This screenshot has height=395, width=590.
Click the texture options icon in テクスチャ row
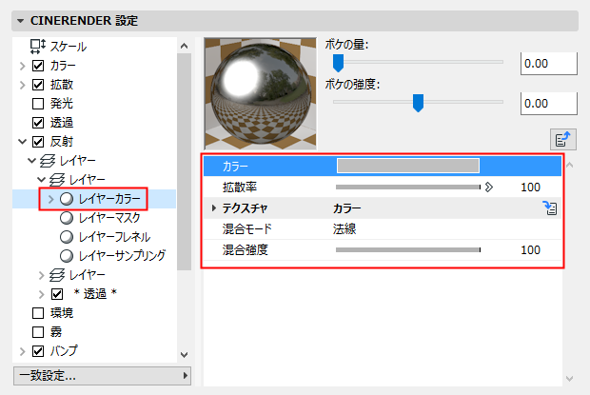coord(550,208)
